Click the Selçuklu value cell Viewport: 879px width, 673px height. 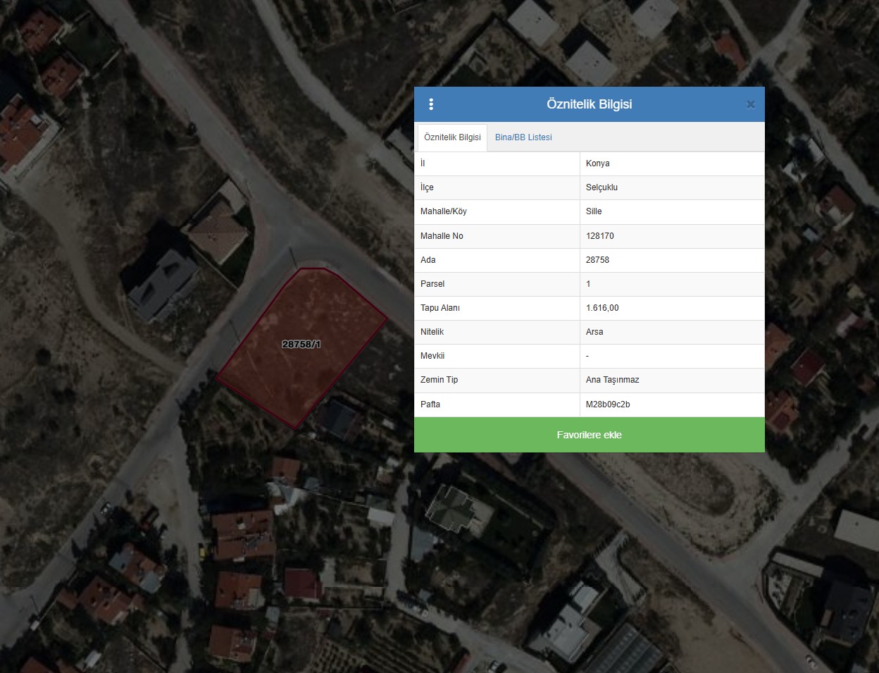[672, 187]
